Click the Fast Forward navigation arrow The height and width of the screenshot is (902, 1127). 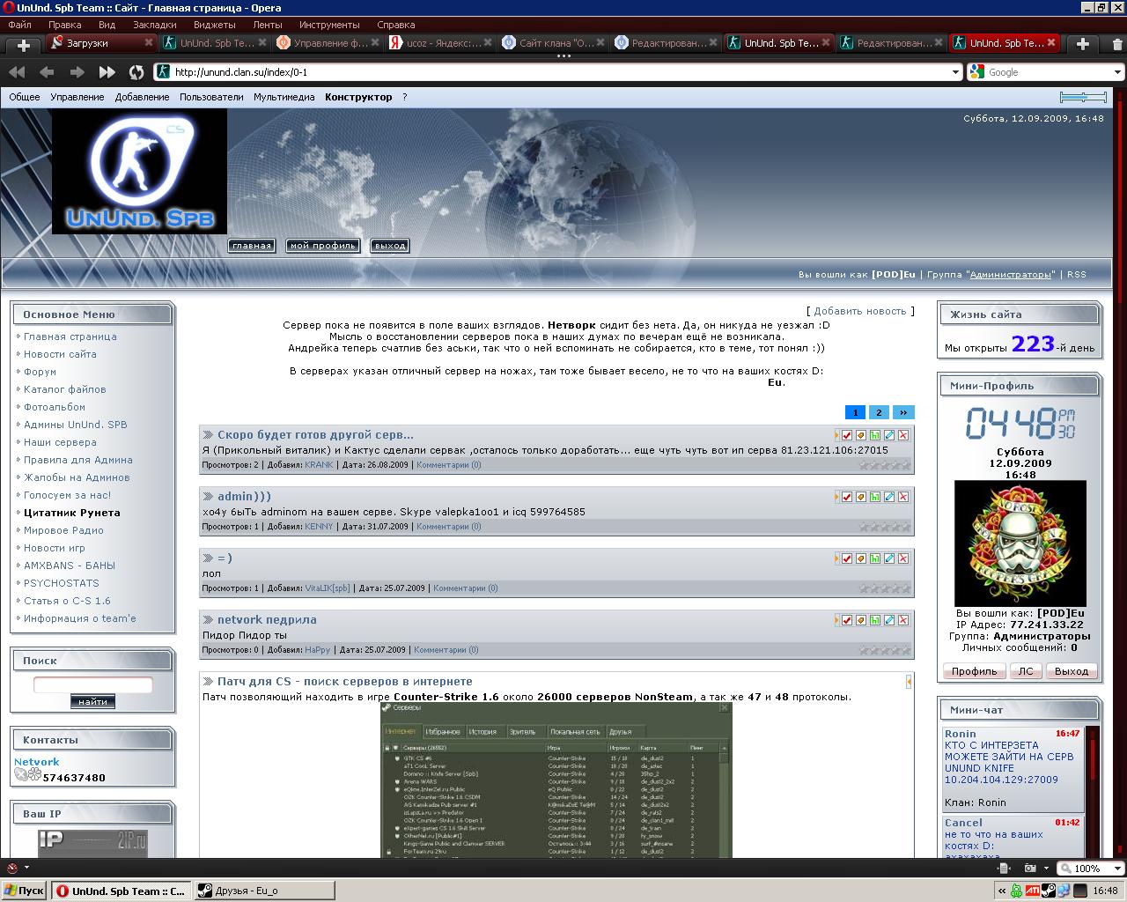click(107, 72)
